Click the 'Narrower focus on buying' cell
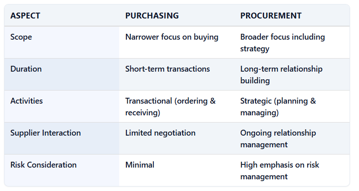This screenshot has height=191, width=359. 171,37
